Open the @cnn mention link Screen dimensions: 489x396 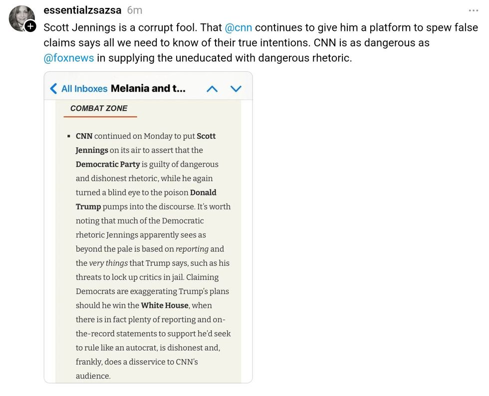239,27
